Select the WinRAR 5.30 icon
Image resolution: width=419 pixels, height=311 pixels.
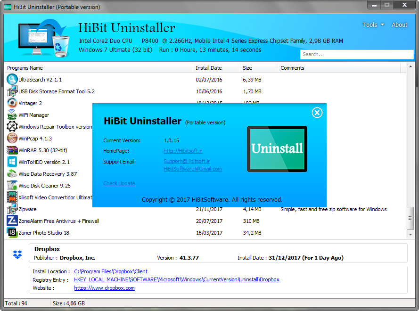click(12, 150)
